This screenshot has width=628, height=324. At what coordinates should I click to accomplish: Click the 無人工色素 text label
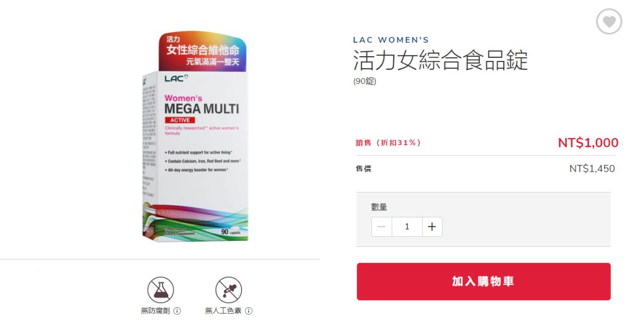pyautogui.click(x=223, y=311)
